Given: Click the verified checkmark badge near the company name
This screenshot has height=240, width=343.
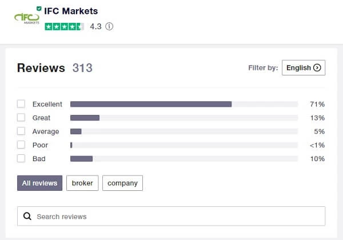Looking at the screenshot, I should (38, 9).
